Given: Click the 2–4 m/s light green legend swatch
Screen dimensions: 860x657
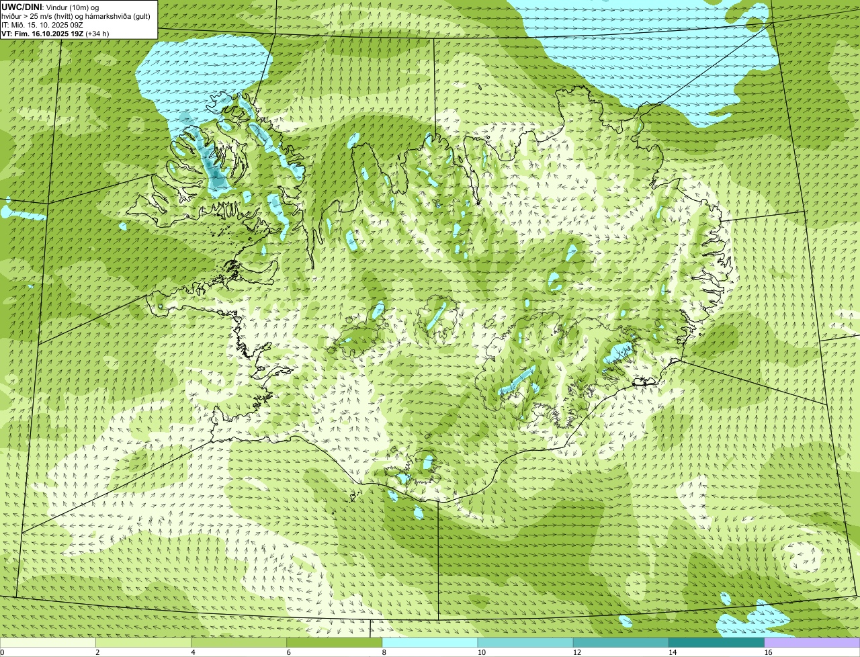Looking at the screenshot, I should click(143, 643).
